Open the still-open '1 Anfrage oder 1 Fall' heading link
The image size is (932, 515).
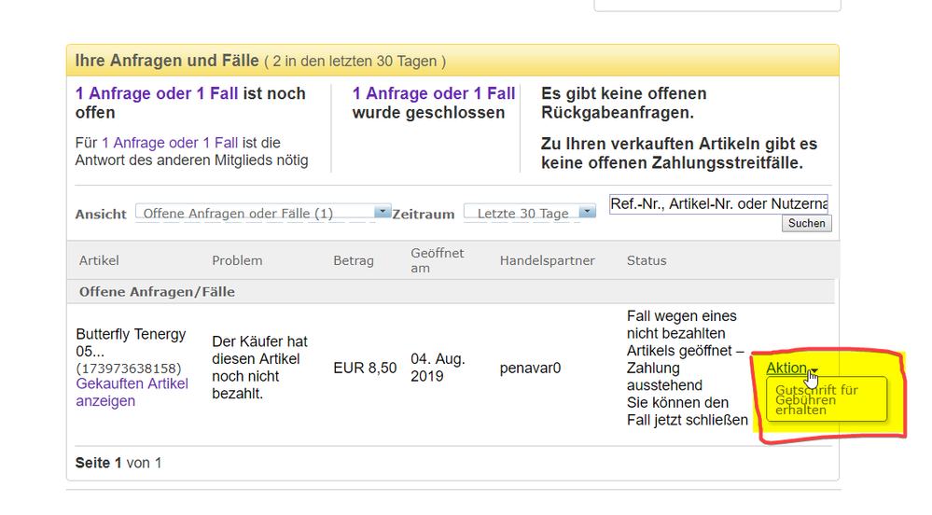[x=158, y=93]
